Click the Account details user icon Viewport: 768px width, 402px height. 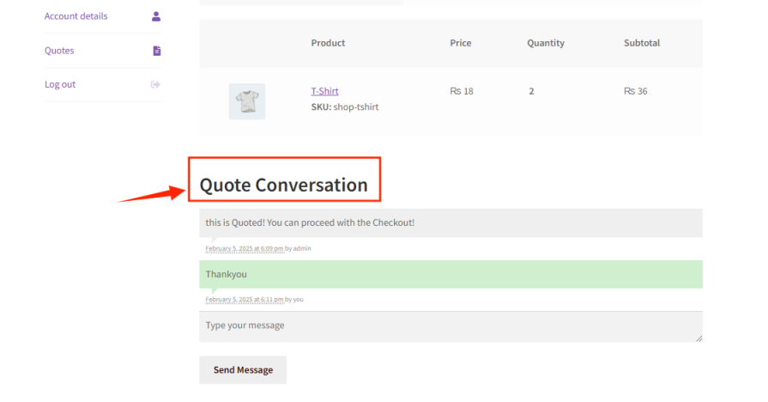click(x=155, y=16)
